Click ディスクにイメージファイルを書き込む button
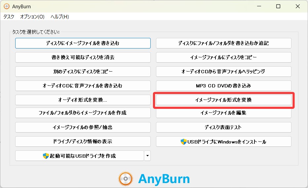 (x=83, y=43)
